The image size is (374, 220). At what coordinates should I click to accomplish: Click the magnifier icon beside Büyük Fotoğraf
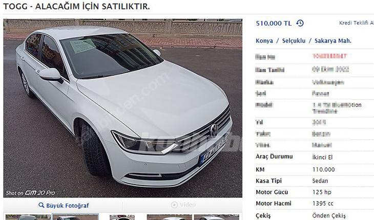click(41, 205)
